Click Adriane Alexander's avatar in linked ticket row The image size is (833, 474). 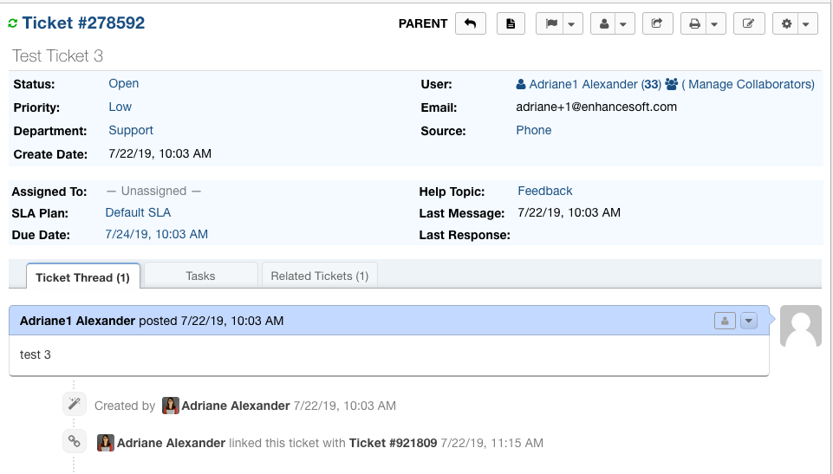(105, 443)
